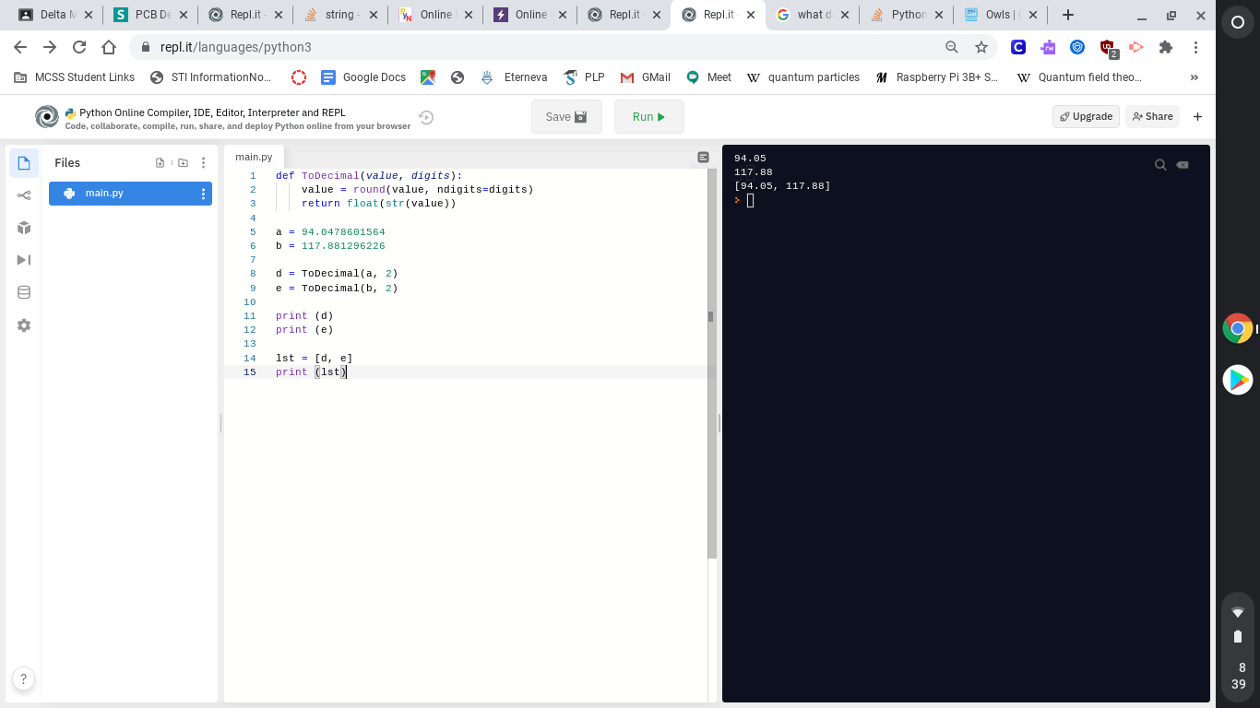
Task: Run the Python program
Action: point(648,116)
